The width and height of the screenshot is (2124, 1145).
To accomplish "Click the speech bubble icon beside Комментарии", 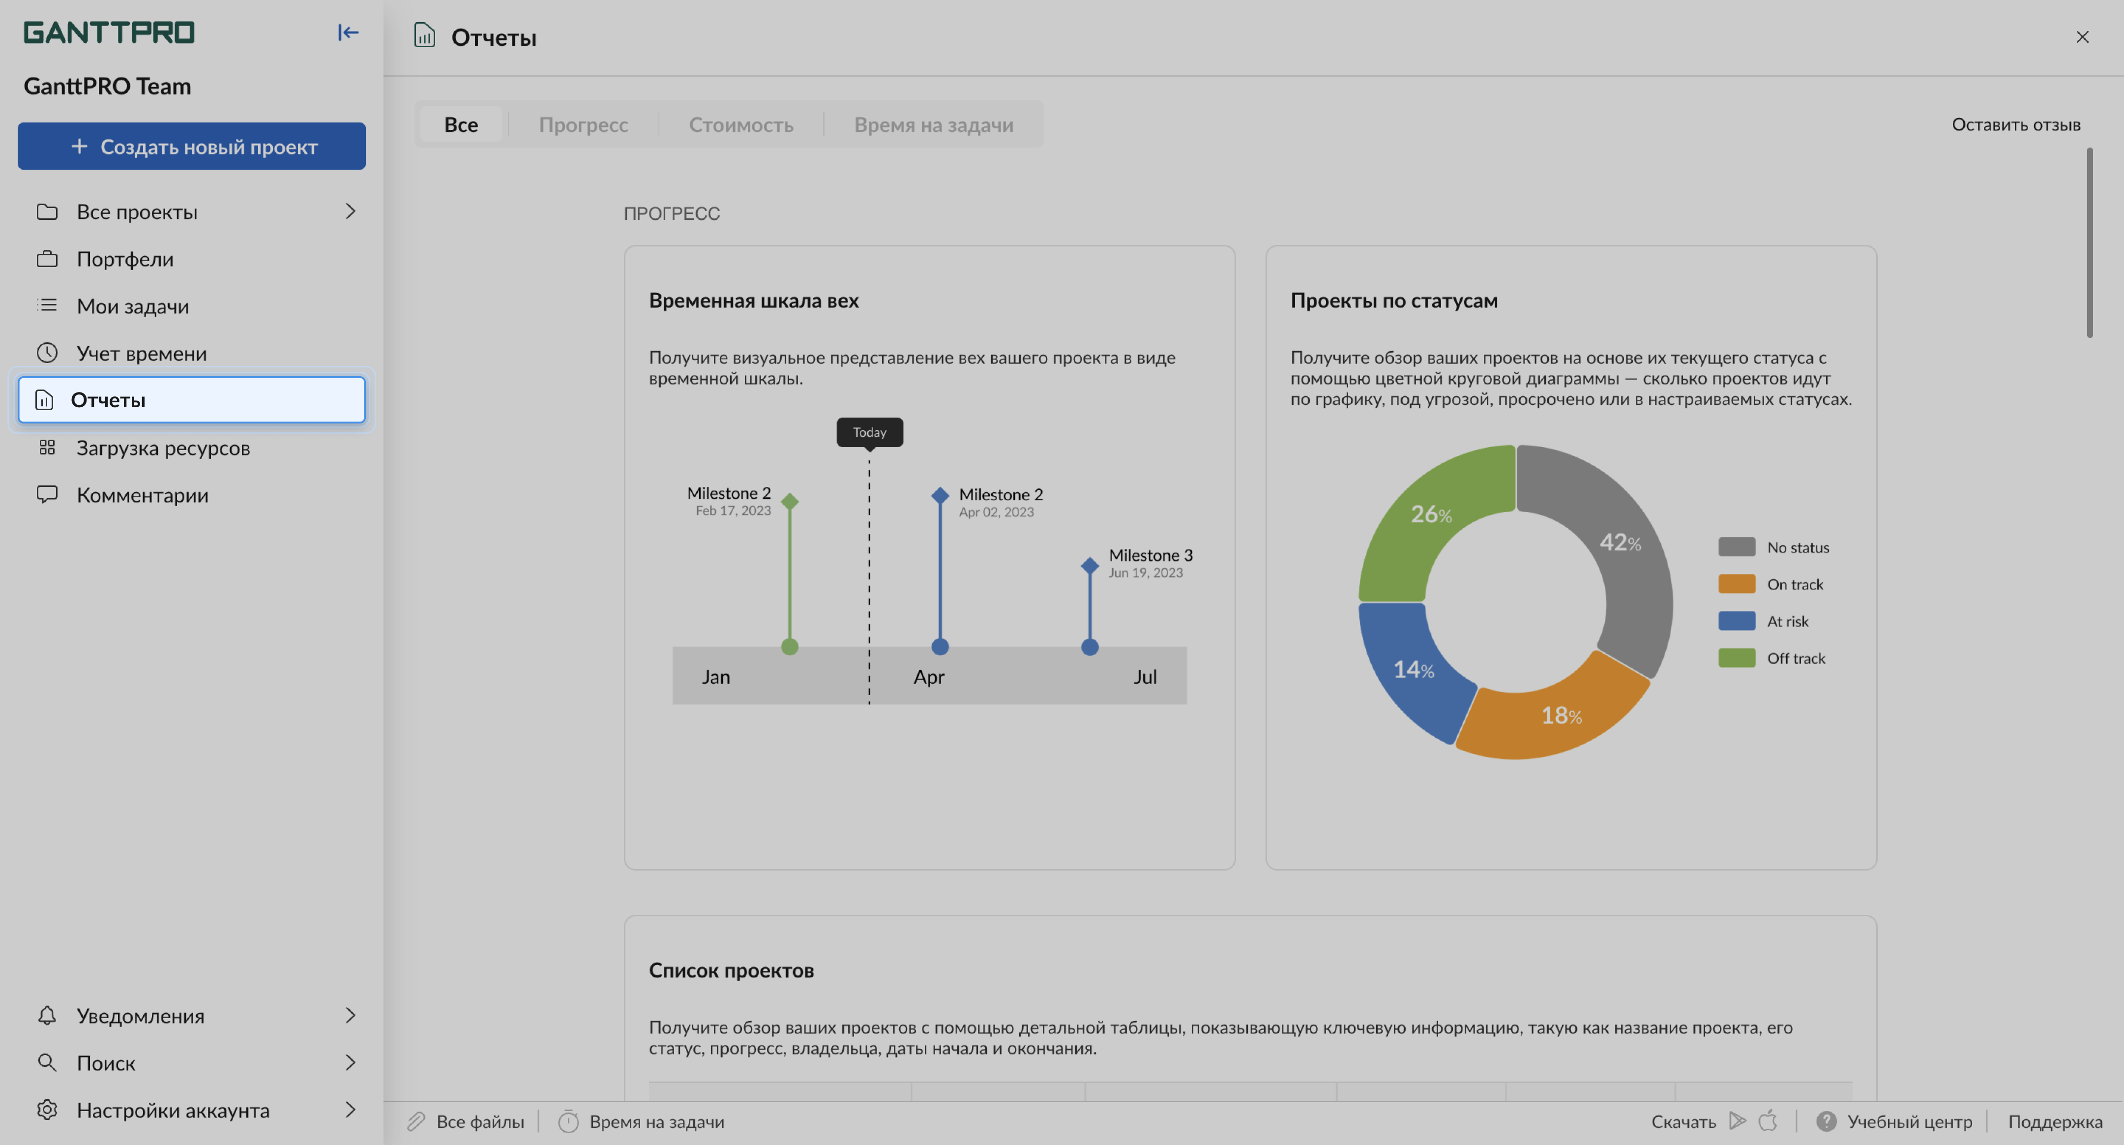I will pyautogui.click(x=47, y=494).
